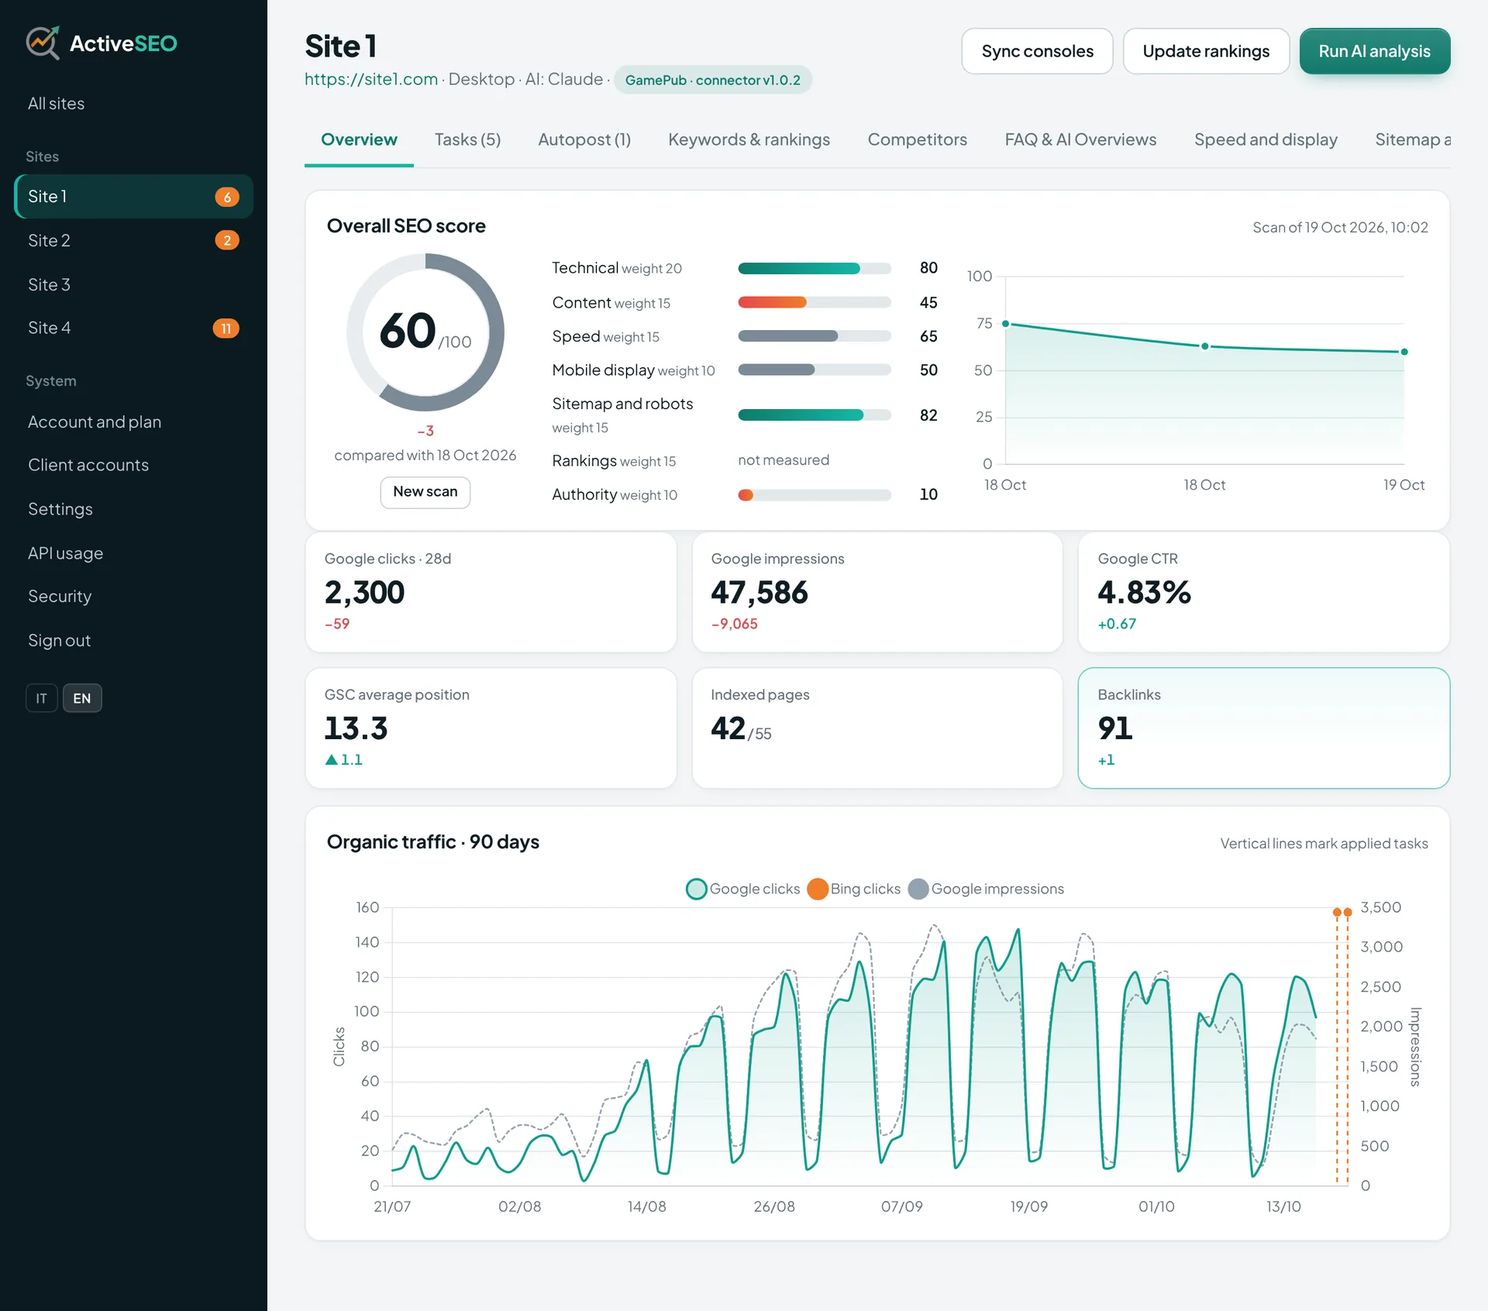Select Site 4 in sidebar
1488x1311 pixels.
pyautogui.click(x=133, y=328)
